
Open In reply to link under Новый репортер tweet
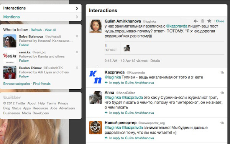pos(131,138)
